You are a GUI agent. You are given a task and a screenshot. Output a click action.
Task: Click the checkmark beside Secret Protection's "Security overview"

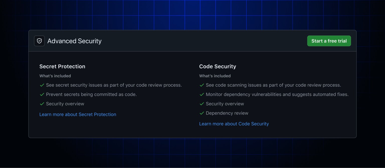(42, 104)
